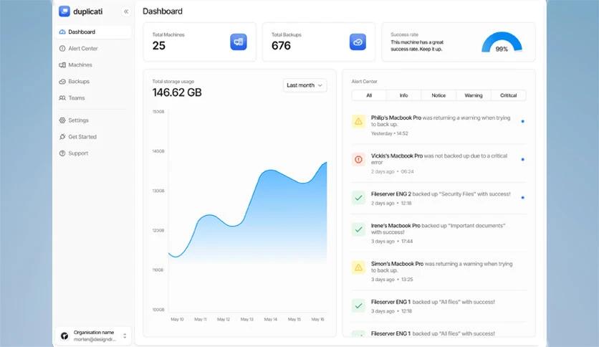Switch to the Warning alerts tab
The width and height of the screenshot is (599, 347).
(x=473, y=95)
